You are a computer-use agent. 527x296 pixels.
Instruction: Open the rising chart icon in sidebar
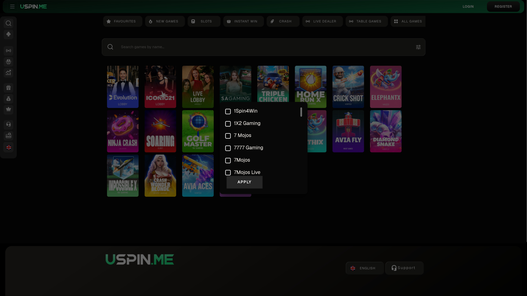9,73
